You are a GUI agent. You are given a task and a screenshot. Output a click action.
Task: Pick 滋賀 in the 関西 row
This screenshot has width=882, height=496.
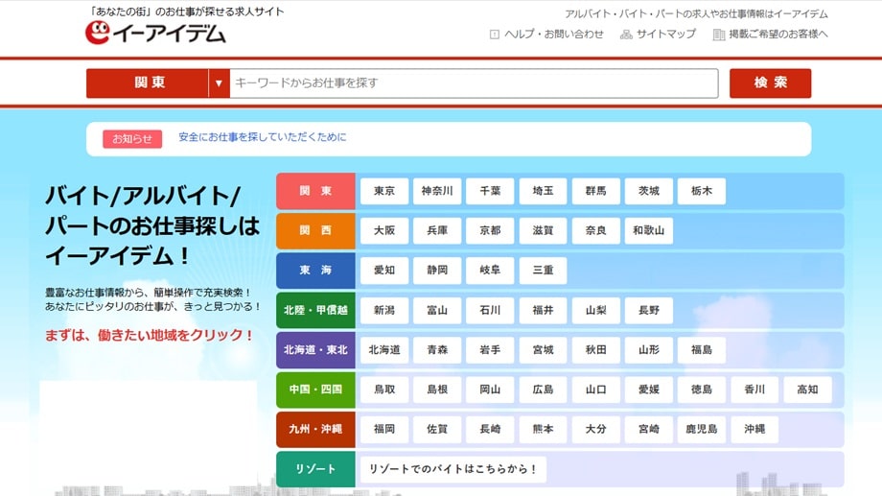(543, 231)
